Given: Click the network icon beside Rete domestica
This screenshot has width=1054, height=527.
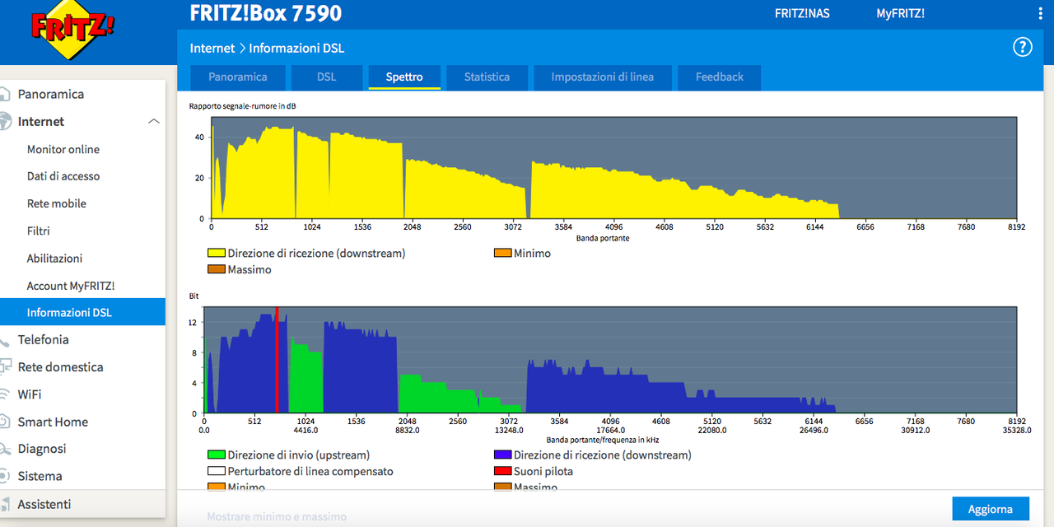Looking at the screenshot, I should click(x=6, y=366).
